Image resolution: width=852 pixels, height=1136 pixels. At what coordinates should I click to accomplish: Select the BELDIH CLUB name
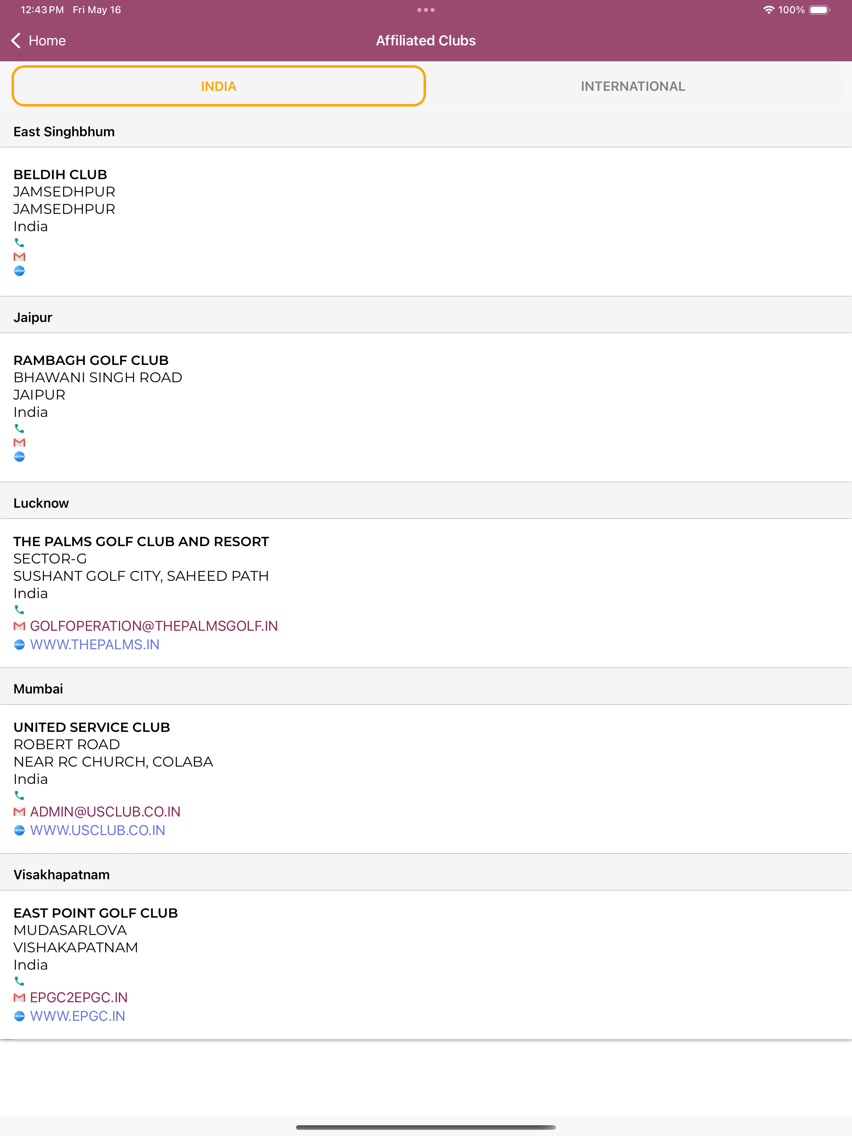60,175
